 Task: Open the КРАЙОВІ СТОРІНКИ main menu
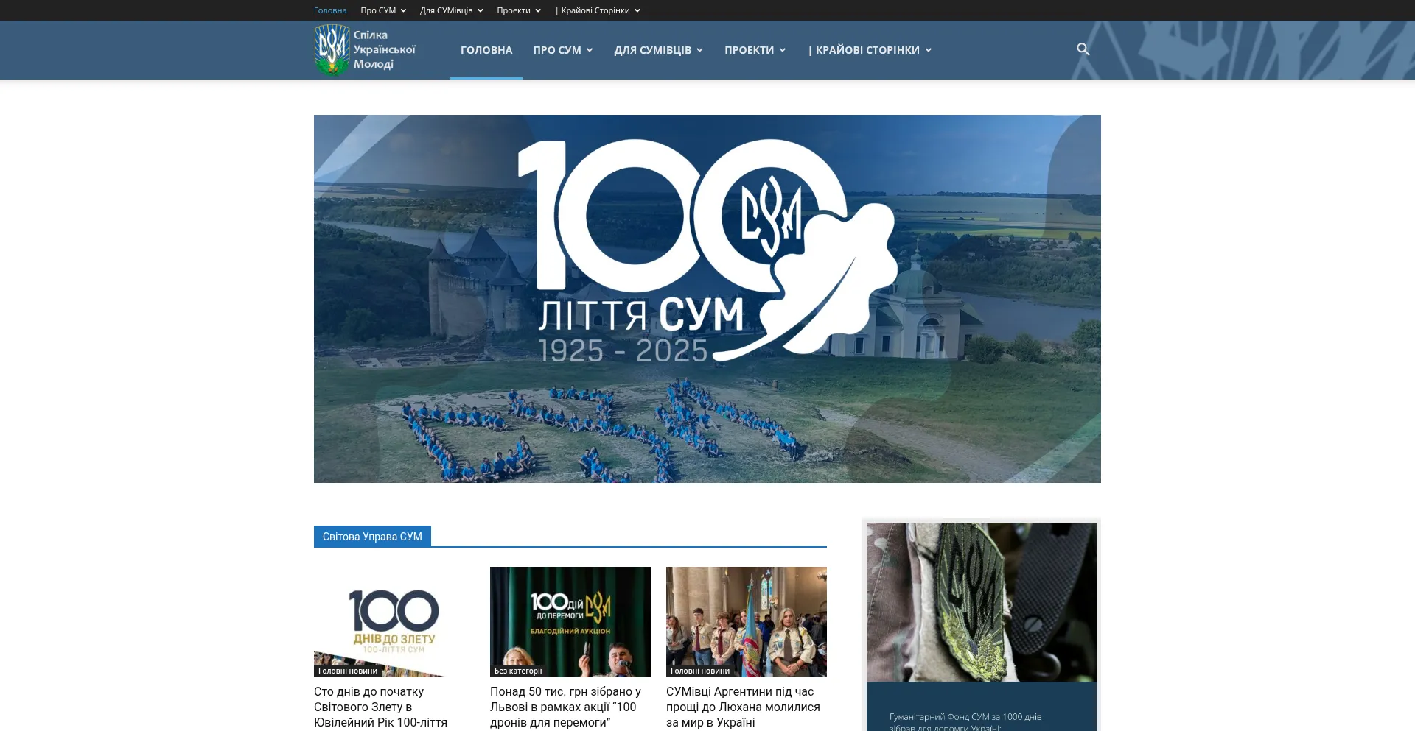tap(870, 50)
